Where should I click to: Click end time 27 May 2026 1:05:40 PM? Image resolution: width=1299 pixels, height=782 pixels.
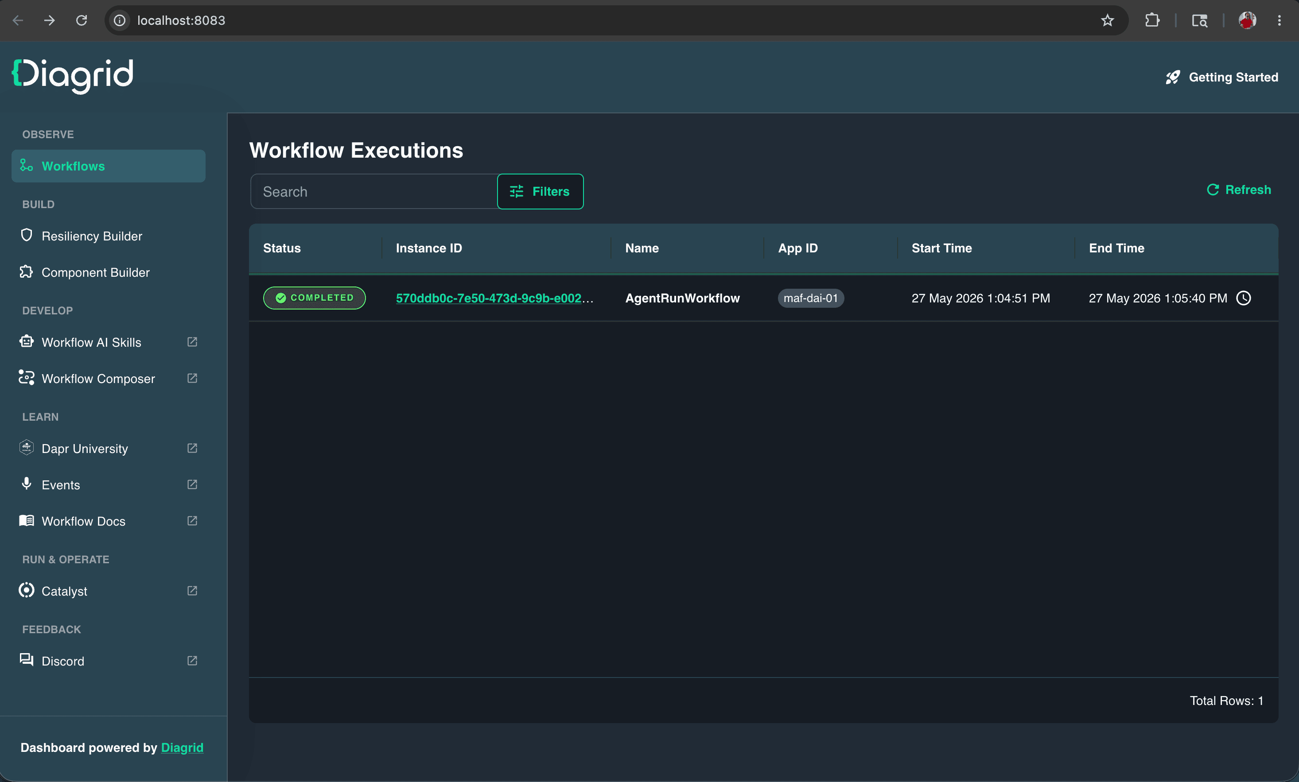[x=1158, y=298]
